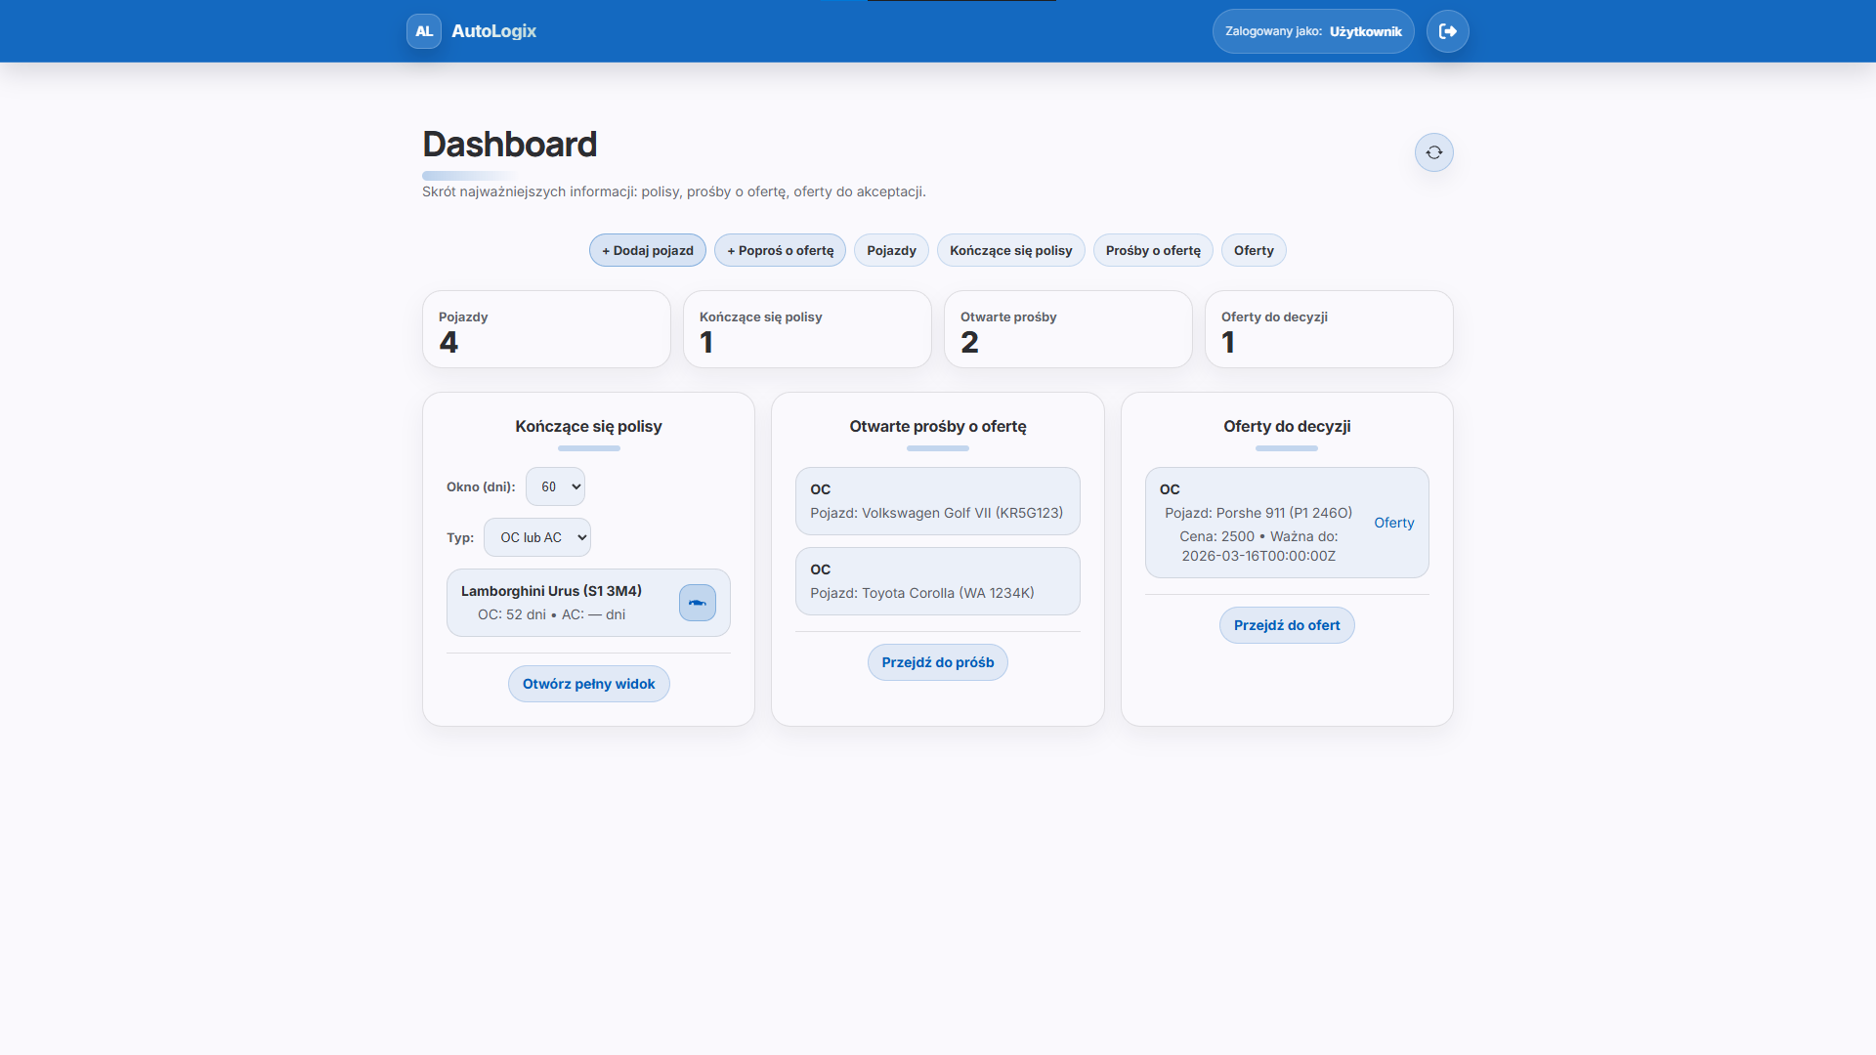Open the Oferty shortcut pill
This screenshot has height=1055, width=1876.
pyautogui.click(x=1254, y=250)
